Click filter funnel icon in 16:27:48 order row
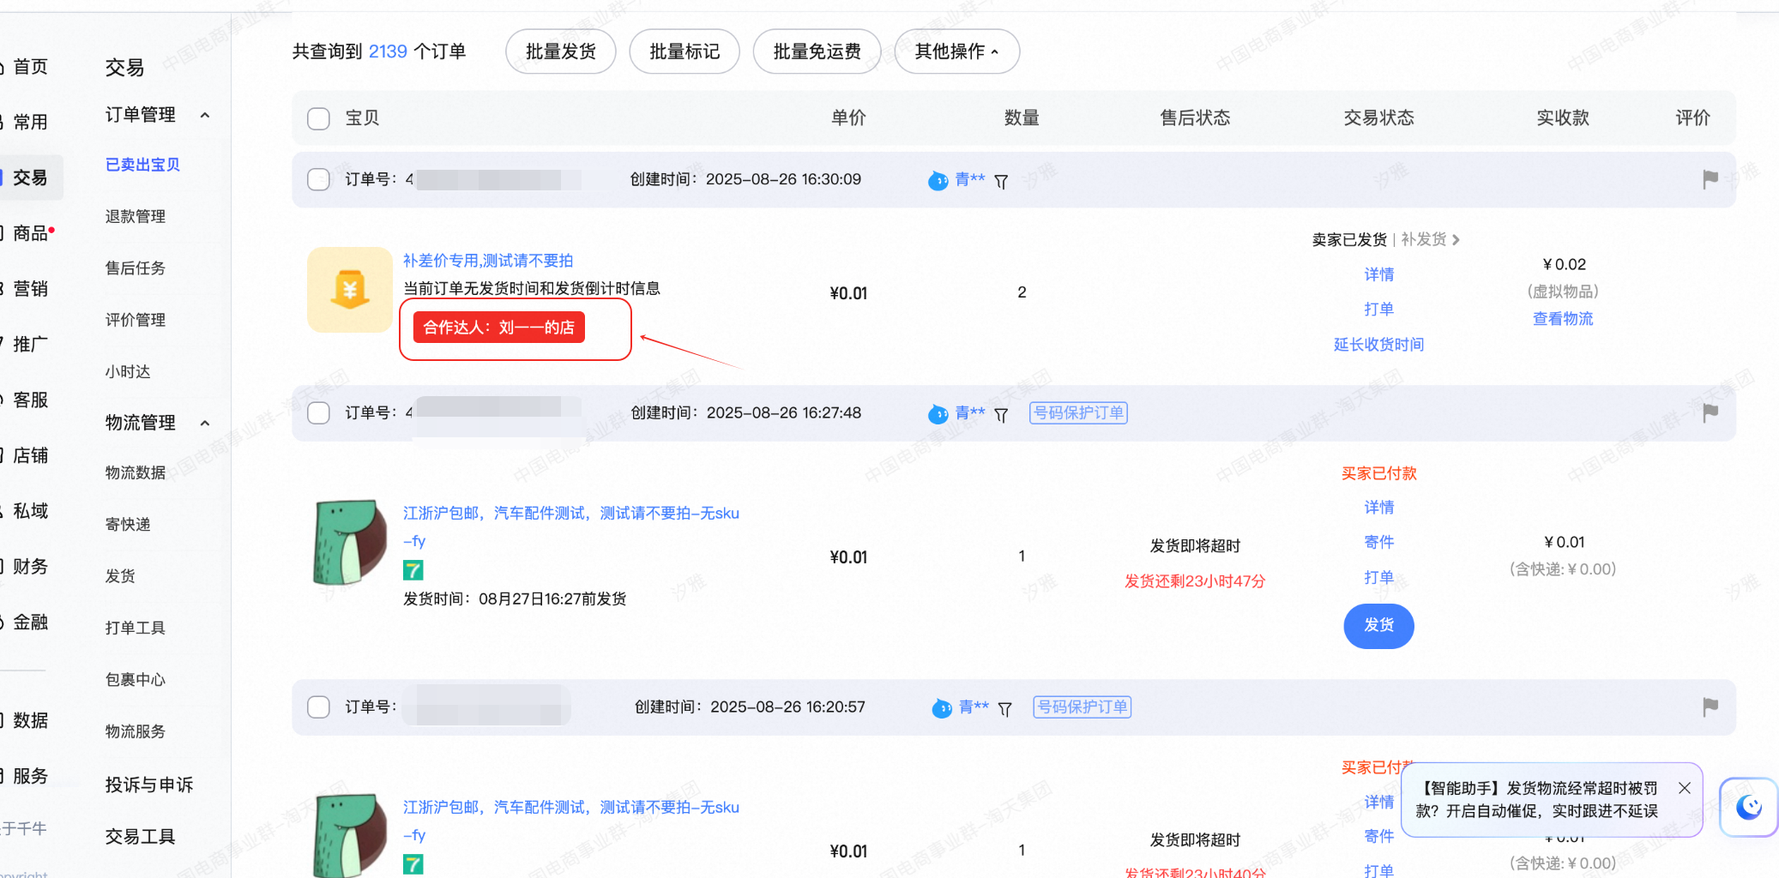Screen dimensions: 1779x878 coord(1001,415)
